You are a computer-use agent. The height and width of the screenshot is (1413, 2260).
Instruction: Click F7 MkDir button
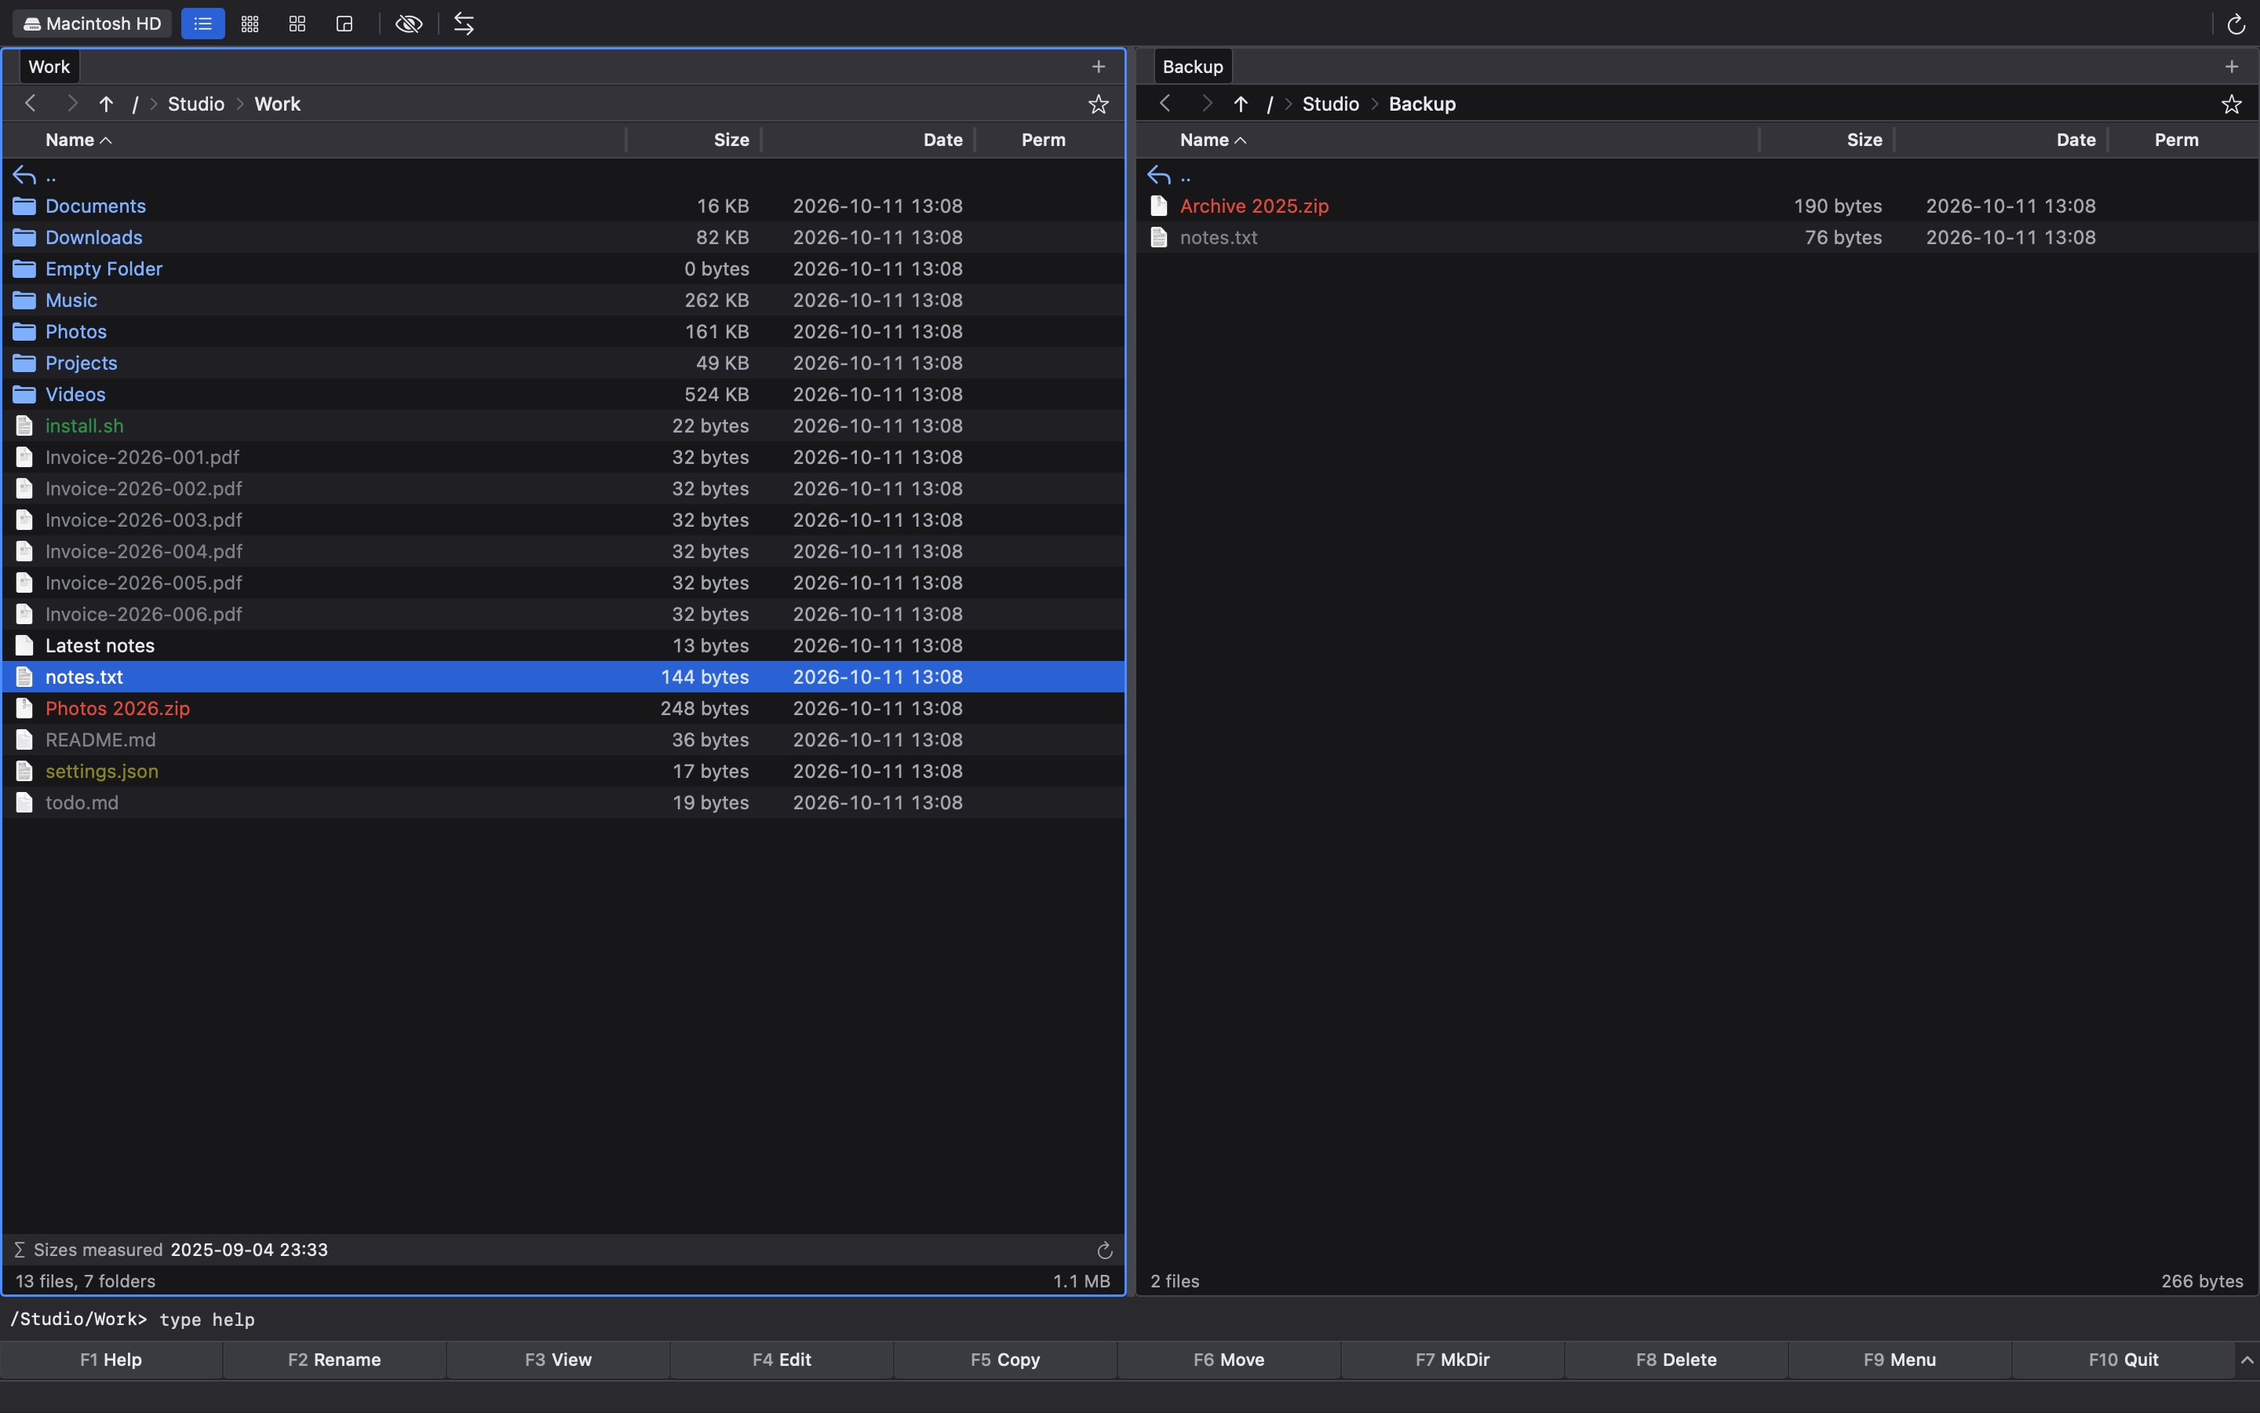(x=1453, y=1360)
